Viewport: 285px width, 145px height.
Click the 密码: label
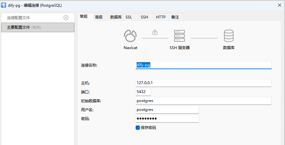[x=85, y=119]
